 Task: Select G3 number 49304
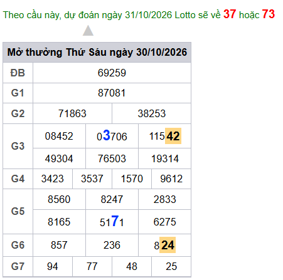point(59,158)
